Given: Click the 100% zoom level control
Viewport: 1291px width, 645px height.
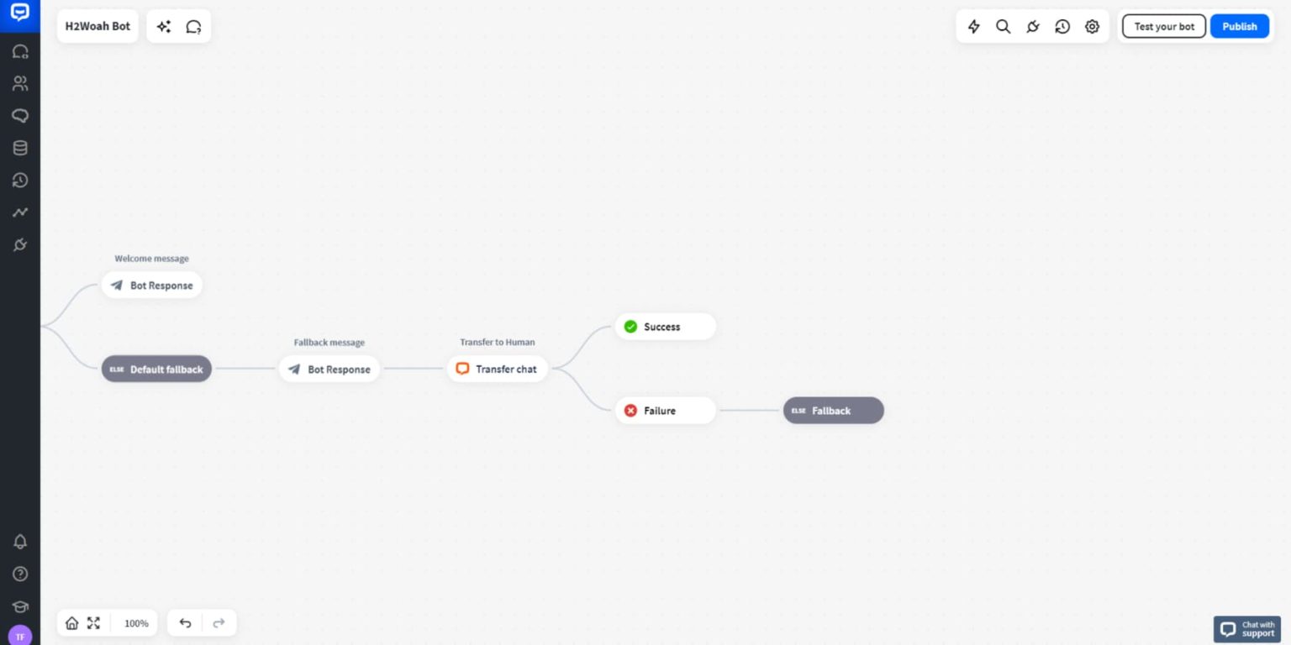Looking at the screenshot, I should pos(135,622).
